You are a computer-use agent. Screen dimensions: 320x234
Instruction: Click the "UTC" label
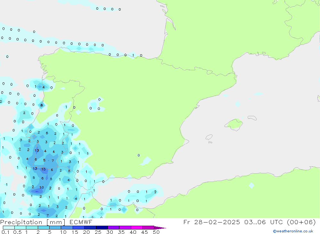coord(277,222)
